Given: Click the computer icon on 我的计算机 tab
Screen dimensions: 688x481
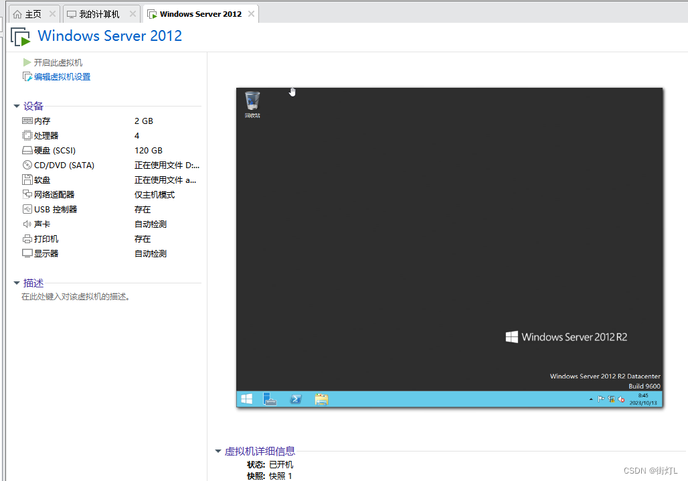Looking at the screenshot, I should click(72, 15).
